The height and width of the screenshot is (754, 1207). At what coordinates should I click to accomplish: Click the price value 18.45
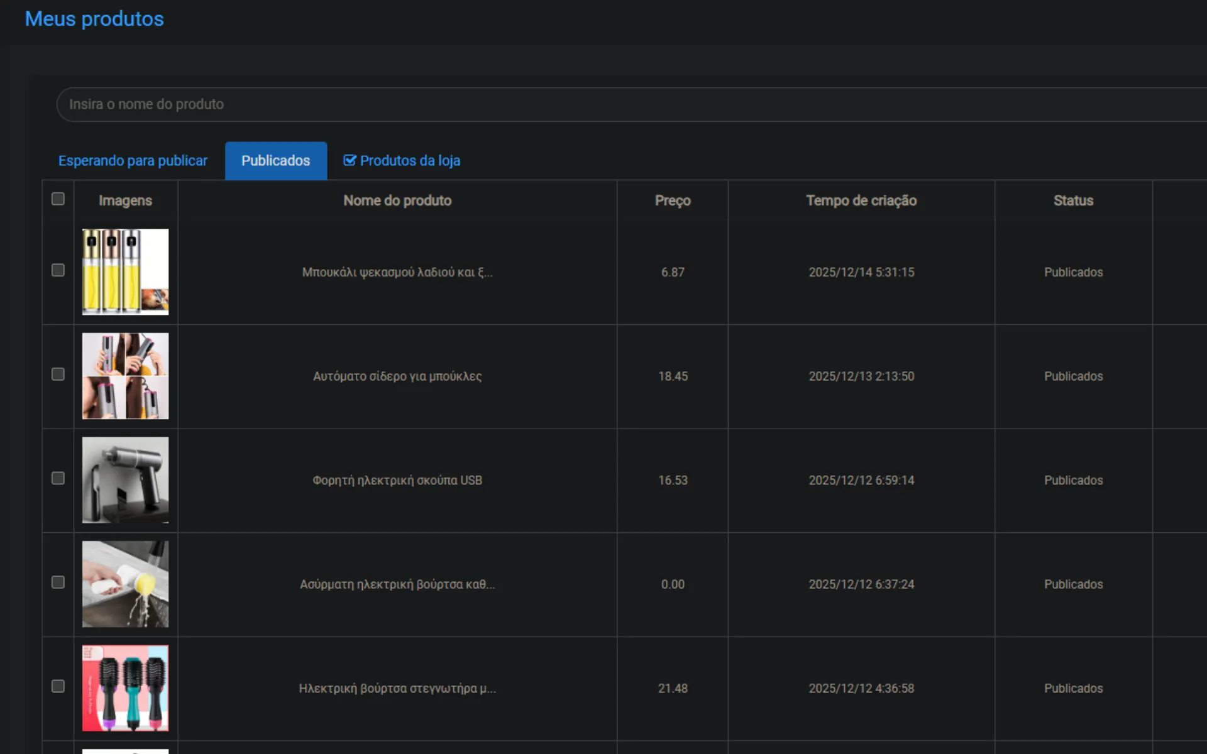click(x=673, y=376)
